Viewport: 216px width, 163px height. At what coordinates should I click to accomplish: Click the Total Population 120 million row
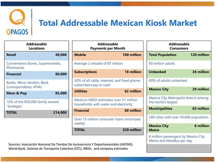[179, 55]
